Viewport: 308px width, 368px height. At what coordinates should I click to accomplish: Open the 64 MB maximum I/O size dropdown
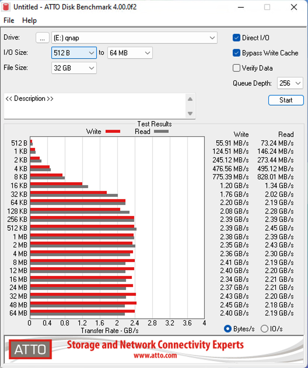(x=130, y=53)
